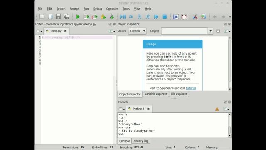Follow the tutorial link
This screenshot has height=150, width=266.
(191, 88)
